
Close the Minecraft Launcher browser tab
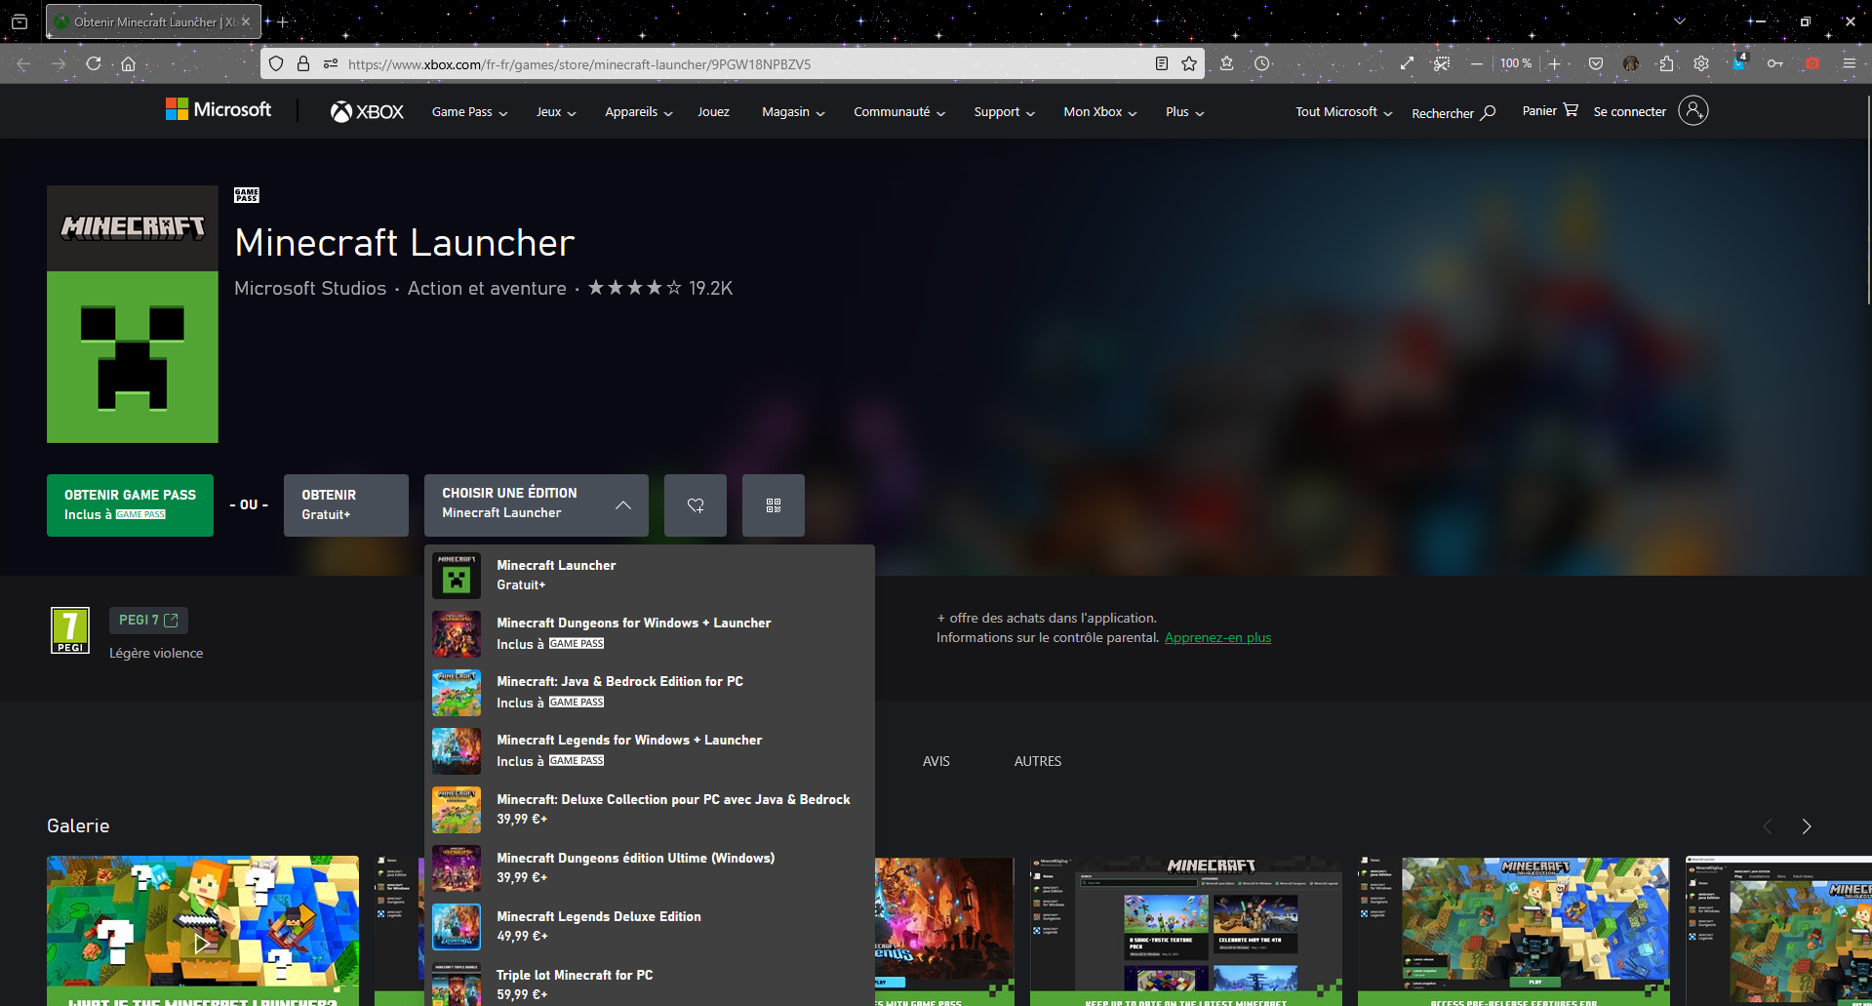click(x=246, y=21)
